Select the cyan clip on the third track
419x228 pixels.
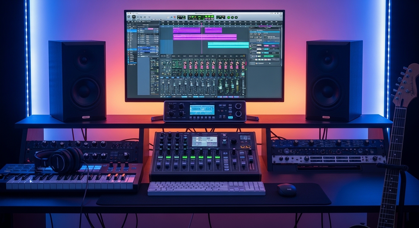228,45
